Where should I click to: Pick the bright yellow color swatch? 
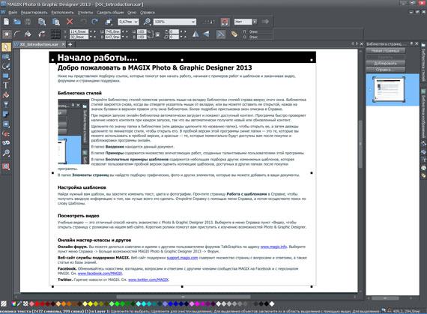coord(91,304)
